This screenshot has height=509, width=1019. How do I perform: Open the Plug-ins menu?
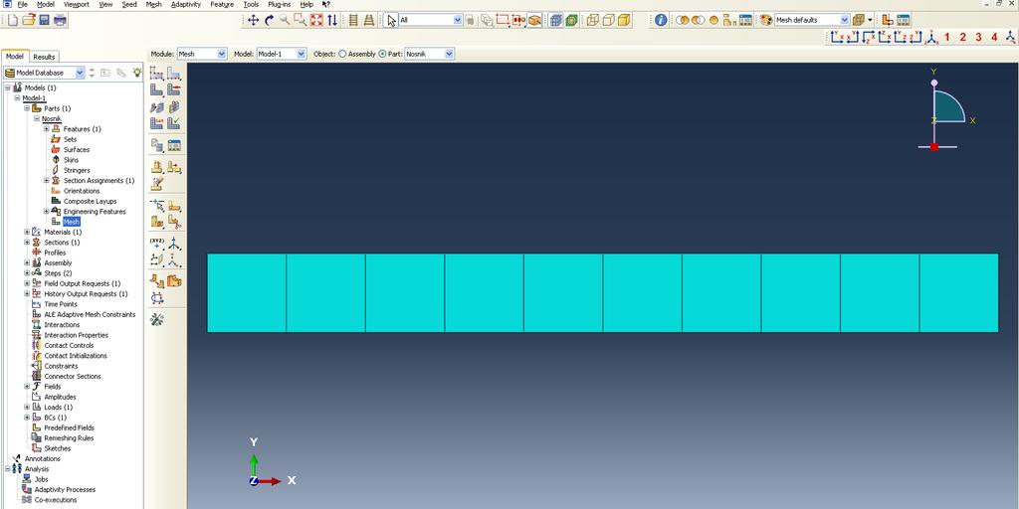coord(279,4)
